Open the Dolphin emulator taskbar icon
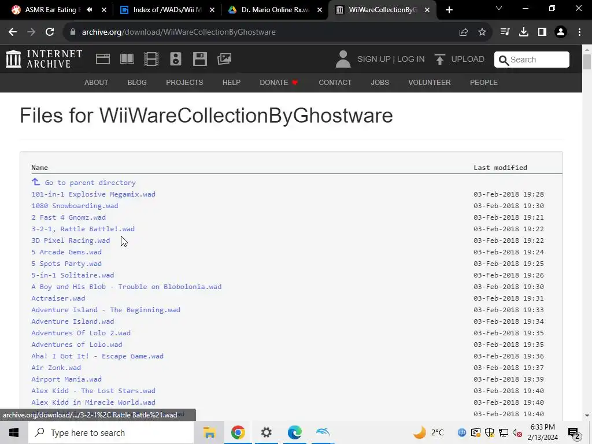 (x=323, y=432)
